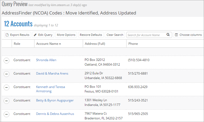Image resolution: width=204 pixels, height=122 pixels.
Task: Open the More Options menu
Action: (x=66, y=35)
